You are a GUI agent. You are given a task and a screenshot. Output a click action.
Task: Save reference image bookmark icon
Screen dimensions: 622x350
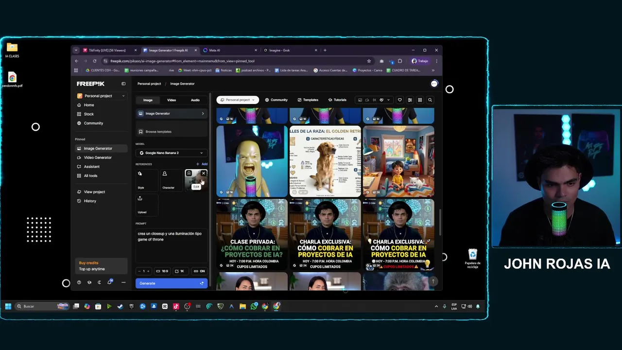pos(189,174)
